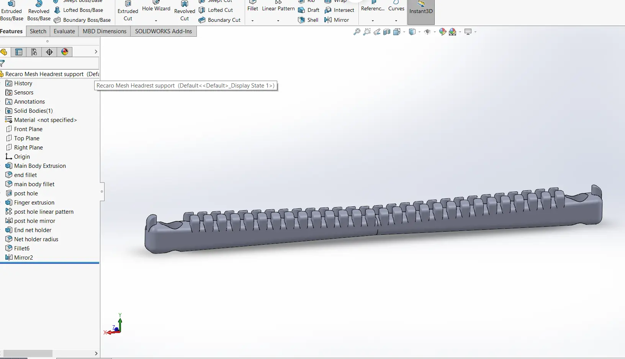Open the View Orientation dropdown arrow
Viewport: 625px width, 359px height.
click(x=404, y=32)
